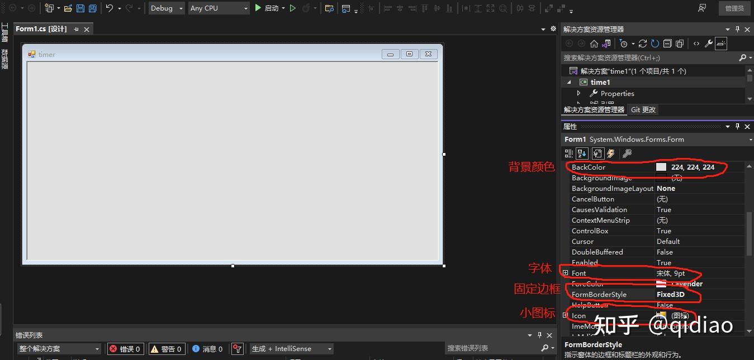The image size is (754, 360).
Task: Switch Properties to Categorized view
Action: coord(569,153)
